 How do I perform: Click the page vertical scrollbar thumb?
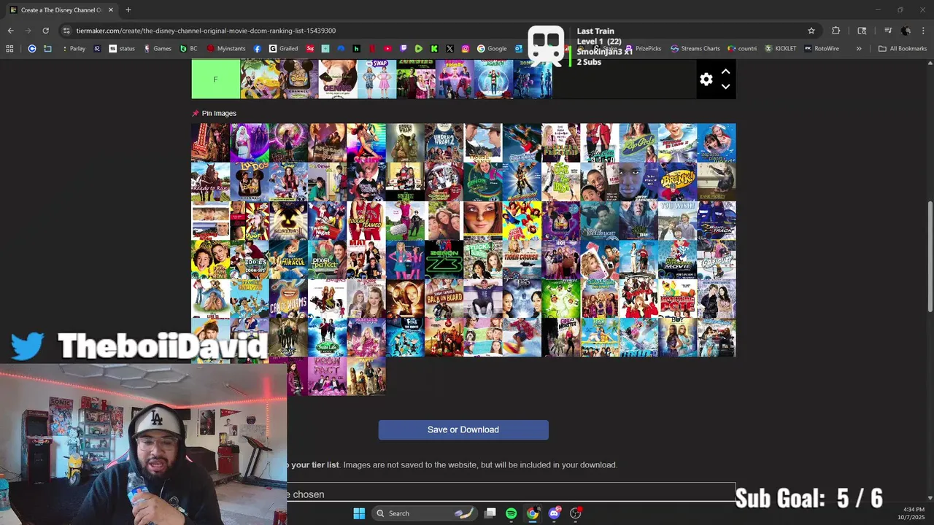click(x=930, y=257)
